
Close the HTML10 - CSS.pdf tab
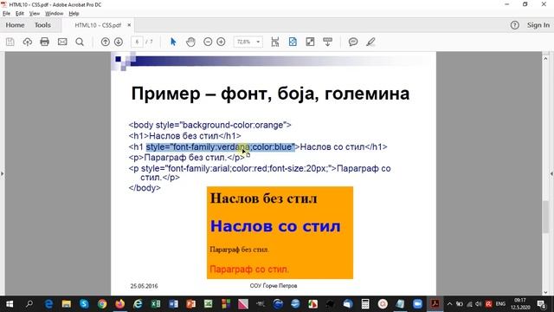(x=129, y=25)
